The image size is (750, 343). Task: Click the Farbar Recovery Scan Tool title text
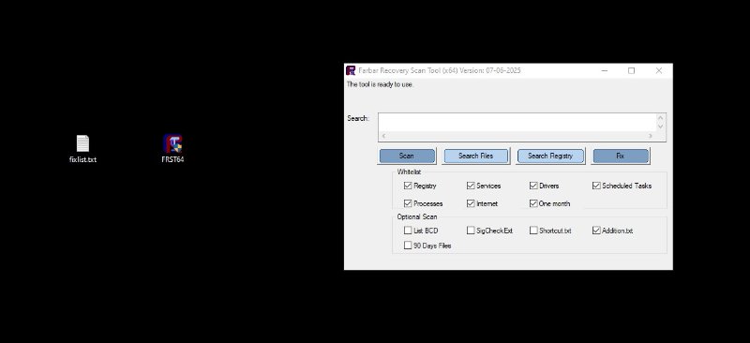coord(440,70)
